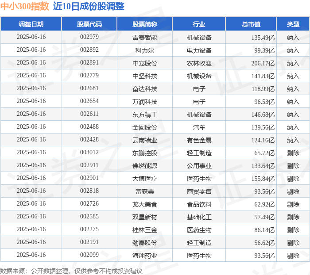The image size is (310, 275).
Task: Click the 农林牧渔 industry cell
Action: point(199,63)
